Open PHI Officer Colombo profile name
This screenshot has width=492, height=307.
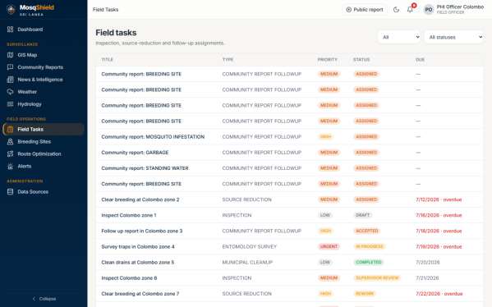[x=460, y=7]
